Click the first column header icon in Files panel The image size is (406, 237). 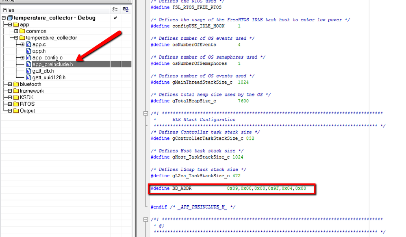[x=115, y=10]
